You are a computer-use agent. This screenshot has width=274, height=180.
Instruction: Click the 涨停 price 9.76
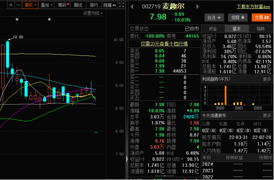pyautogui.click(x=160, y=141)
